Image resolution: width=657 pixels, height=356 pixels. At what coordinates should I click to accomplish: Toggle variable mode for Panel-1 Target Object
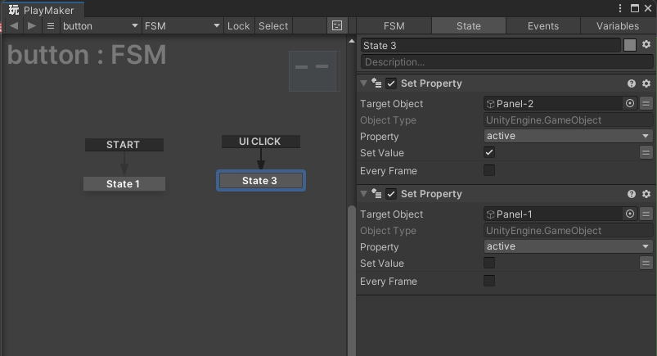coord(646,214)
